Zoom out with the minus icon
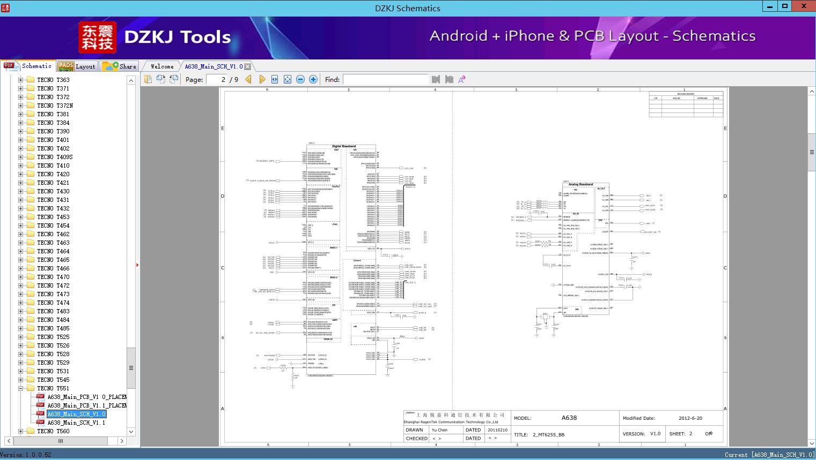Screen dimensions: 816x460 click(x=300, y=79)
